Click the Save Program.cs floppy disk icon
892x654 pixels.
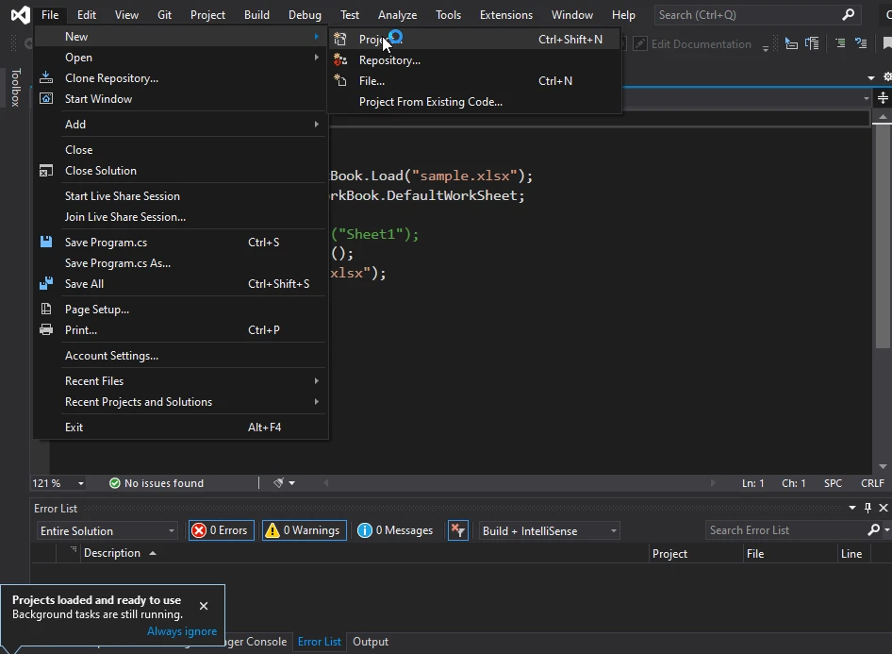click(46, 243)
